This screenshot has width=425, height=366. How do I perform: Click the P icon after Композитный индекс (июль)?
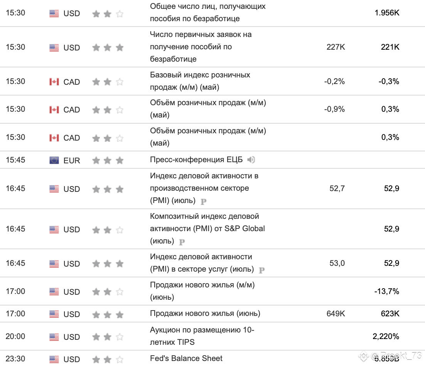[182, 242]
